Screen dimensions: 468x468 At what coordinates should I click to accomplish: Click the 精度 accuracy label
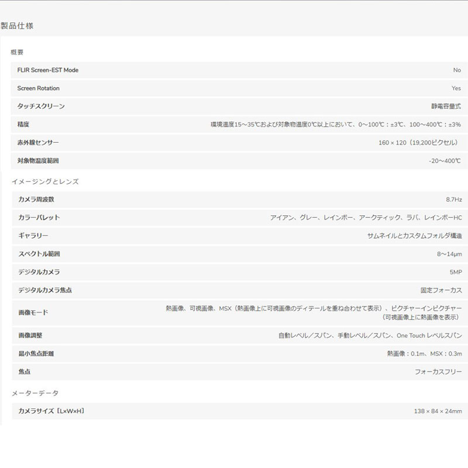(x=23, y=125)
